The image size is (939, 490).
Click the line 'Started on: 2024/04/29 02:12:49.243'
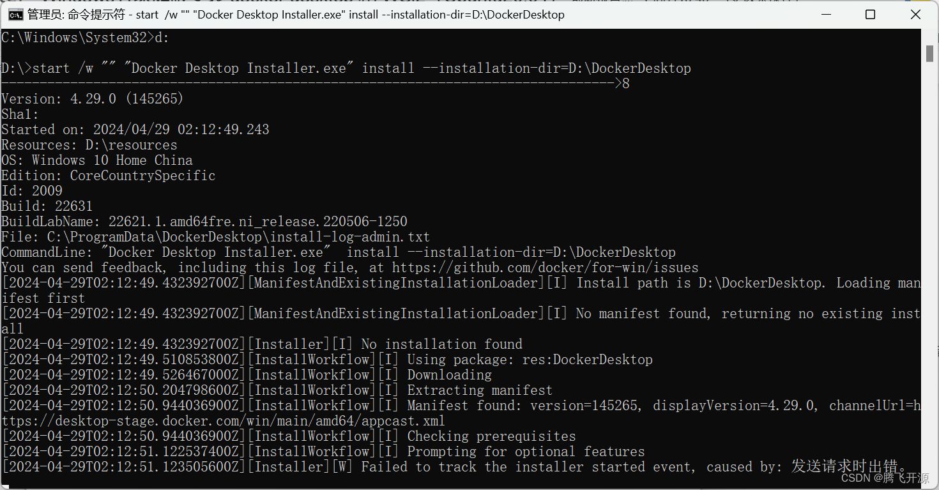(135, 130)
